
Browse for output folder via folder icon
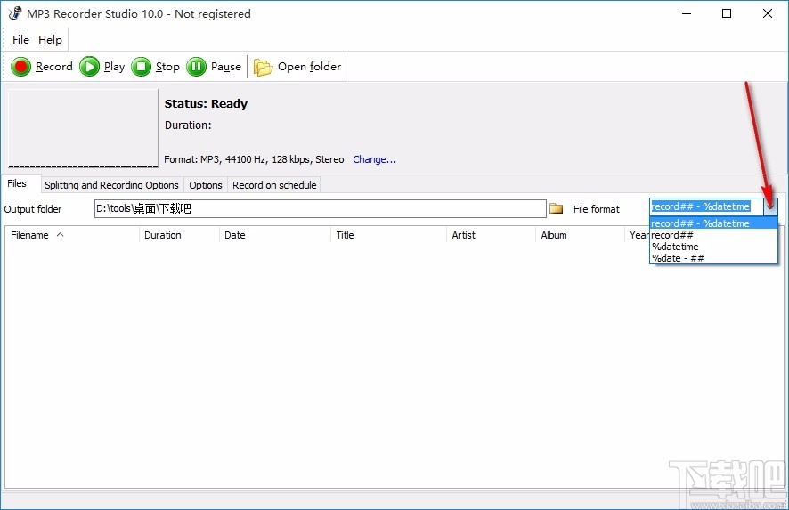coord(556,208)
